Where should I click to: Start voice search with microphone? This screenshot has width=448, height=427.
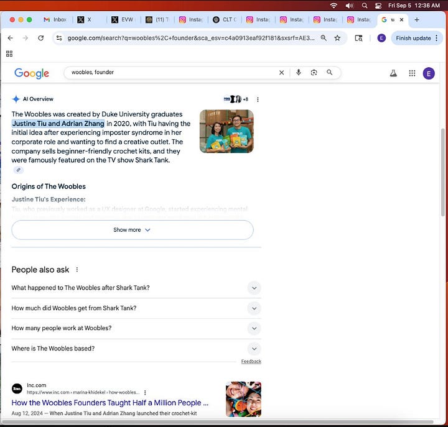click(x=299, y=72)
